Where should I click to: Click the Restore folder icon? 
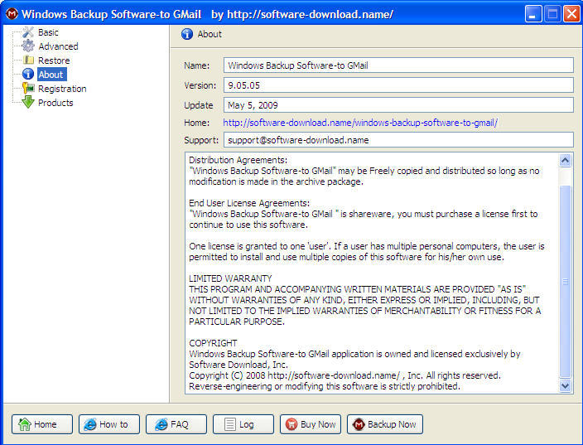coord(28,60)
